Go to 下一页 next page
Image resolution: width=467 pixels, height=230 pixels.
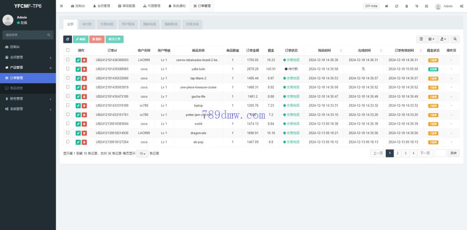(x=425, y=153)
